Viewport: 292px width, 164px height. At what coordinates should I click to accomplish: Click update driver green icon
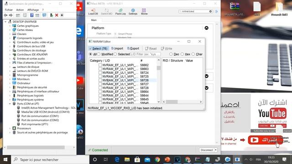pyautogui.click(x=52, y=15)
